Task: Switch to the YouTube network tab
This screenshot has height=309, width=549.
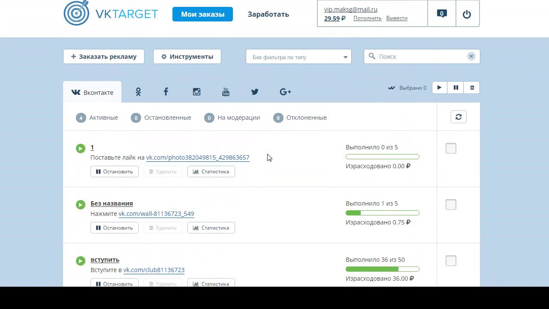Action: tap(226, 92)
